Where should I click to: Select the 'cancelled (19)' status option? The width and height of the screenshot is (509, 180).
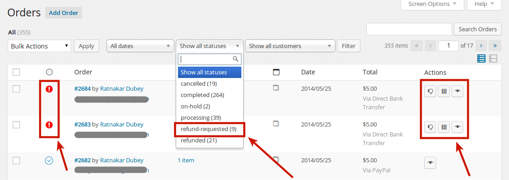[x=209, y=83]
